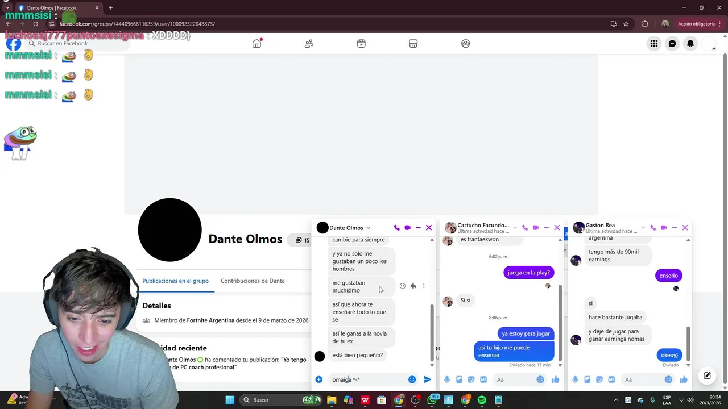Open Chrome extensions puzzle icon
This screenshot has height=409, width=728.
coord(645,24)
